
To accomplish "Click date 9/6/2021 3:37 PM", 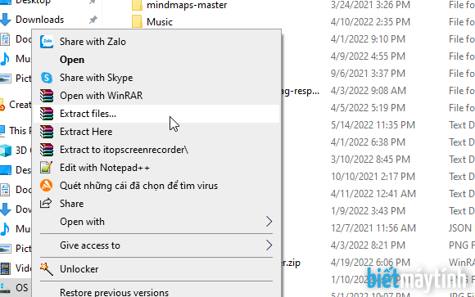I will [368, 74].
